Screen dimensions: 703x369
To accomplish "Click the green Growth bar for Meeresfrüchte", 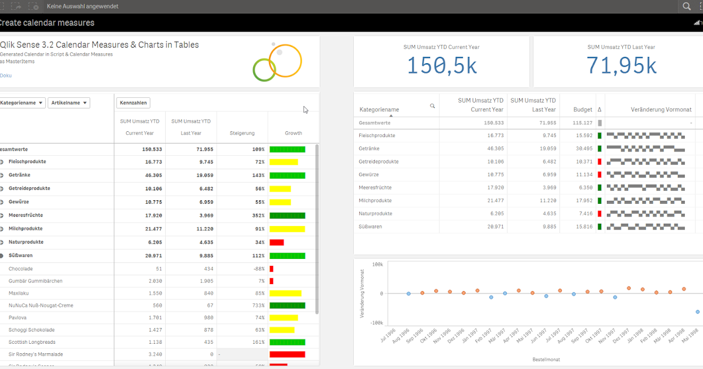I will point(288,216).
